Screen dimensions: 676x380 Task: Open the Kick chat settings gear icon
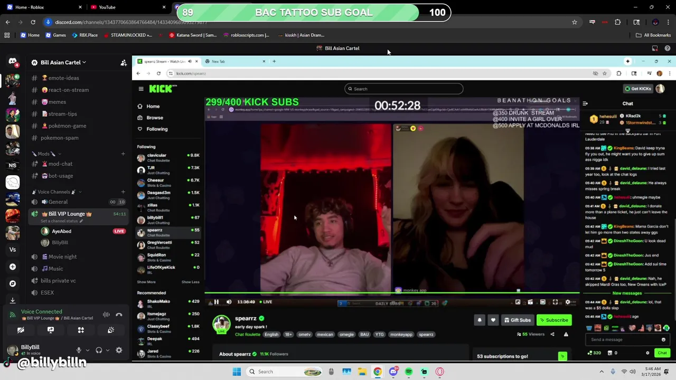(647, 353)
